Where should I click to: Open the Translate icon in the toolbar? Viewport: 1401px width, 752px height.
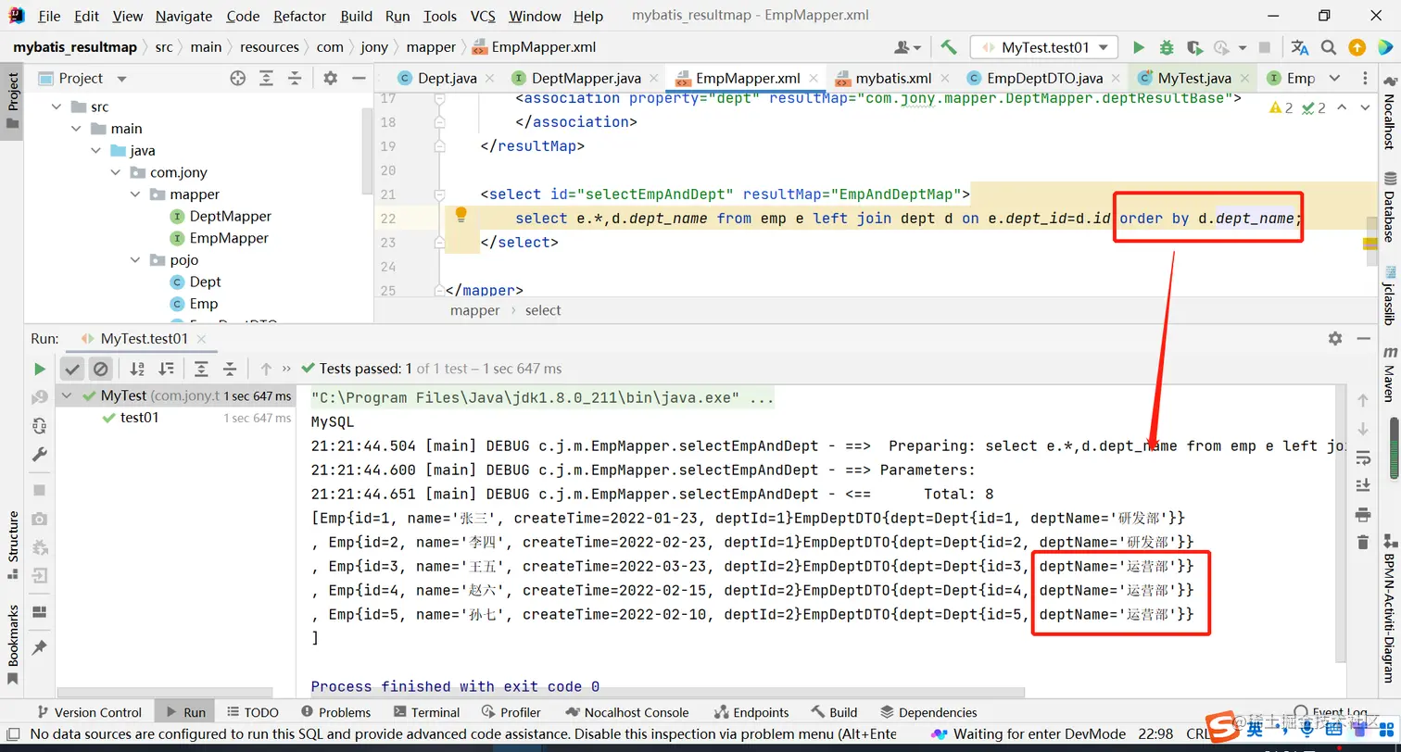[x=1300, y=47]
